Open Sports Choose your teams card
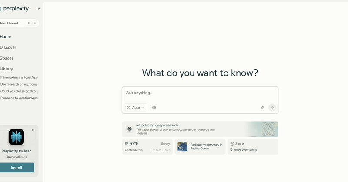 coord(253,147)
